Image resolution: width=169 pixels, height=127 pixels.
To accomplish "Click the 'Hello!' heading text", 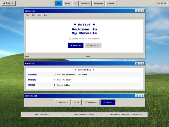I will pyautogui.click(x=84, y=25).
